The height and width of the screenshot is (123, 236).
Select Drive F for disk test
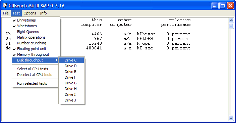coord(71,77)
